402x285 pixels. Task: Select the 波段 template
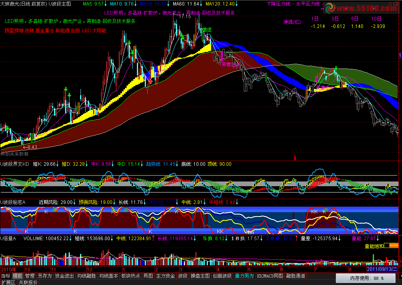pos(183,276)
